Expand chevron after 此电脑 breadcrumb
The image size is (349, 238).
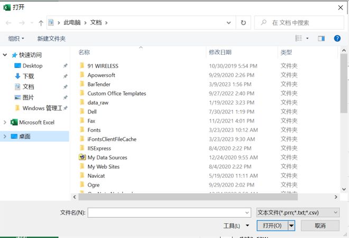click(x=85, y=23)
